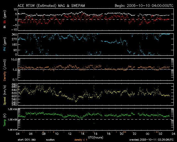Select the 'created: 2005-10-11 03:26:06UTC' timestamp

point(151,140)
